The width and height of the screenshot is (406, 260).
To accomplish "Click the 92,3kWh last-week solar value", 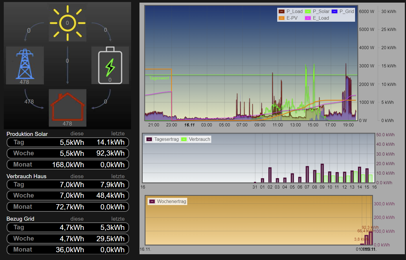I will (111, 153).
